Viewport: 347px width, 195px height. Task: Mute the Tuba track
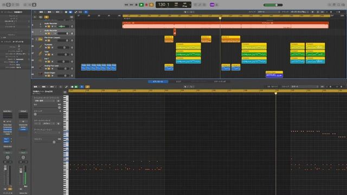46,55
